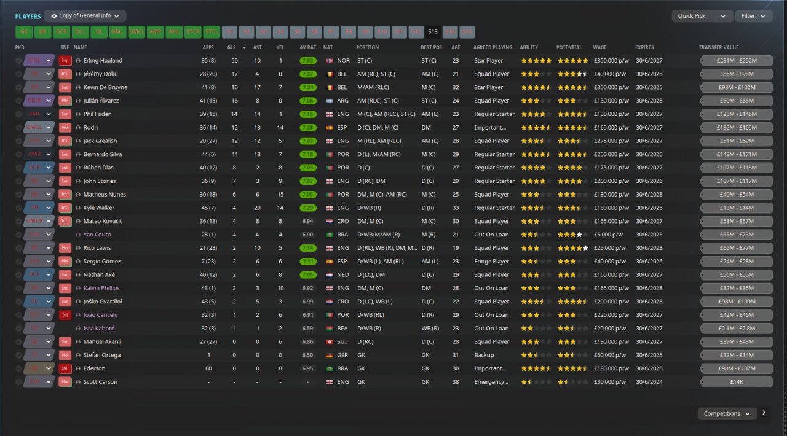Toggle the pick circle for Rúben Dias

coord(18,168)
